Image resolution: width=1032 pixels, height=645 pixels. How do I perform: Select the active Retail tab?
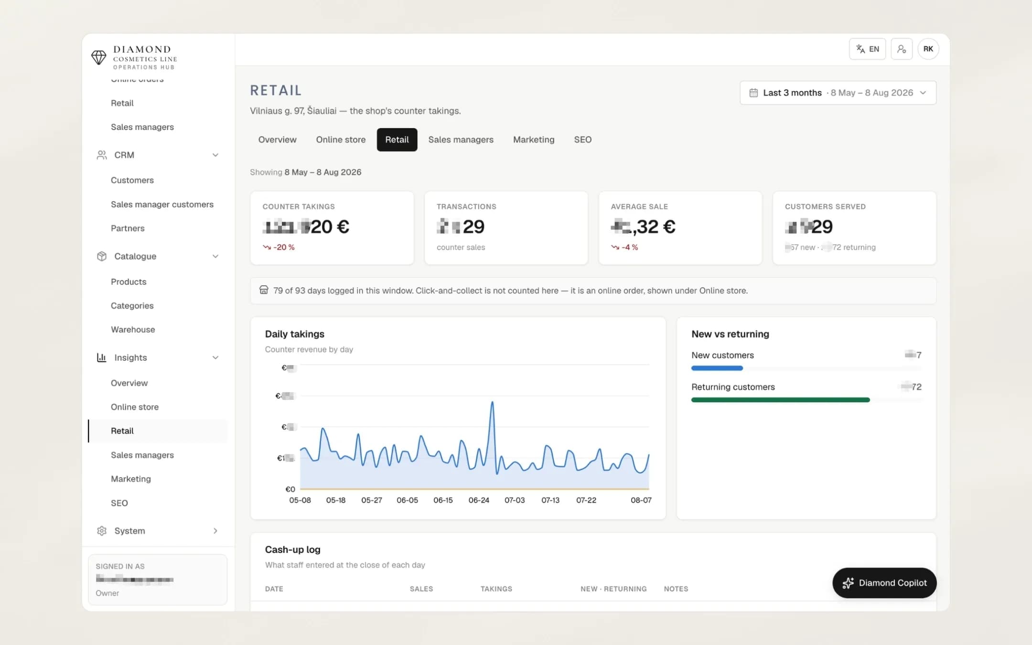(397, 140)
